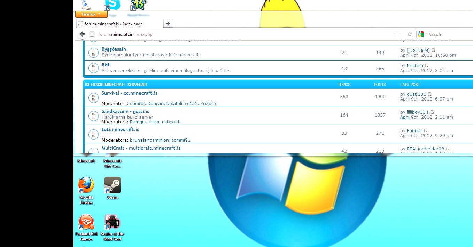Open the Sandkassinn - gussi.is forum
Image resolution: width=473 pixels, height=247 pixels.
[125, 111]
